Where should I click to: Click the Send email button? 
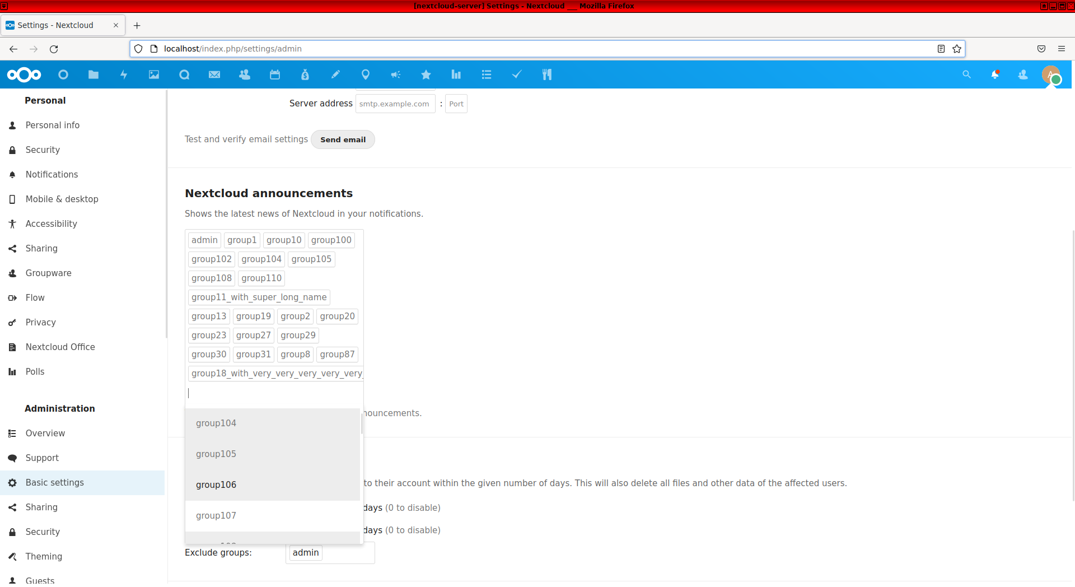tap(343, 139)
